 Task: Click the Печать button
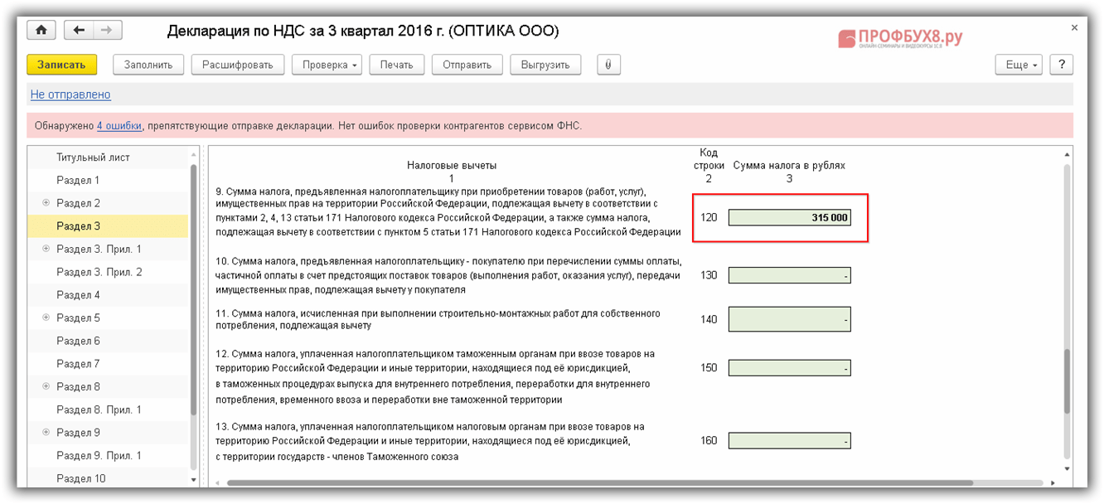(x=397, y=65)
